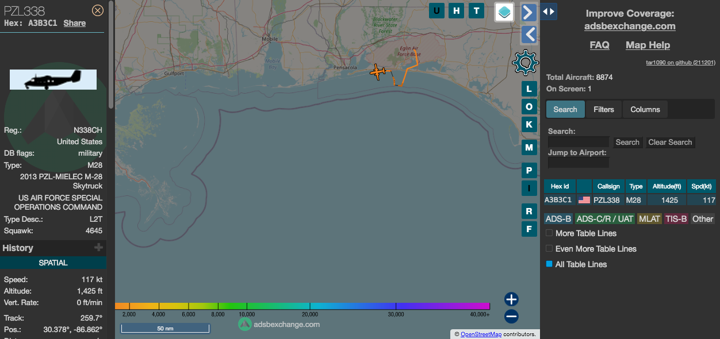
Task: Click the 50 nm map scale indicator
Action: pyautogui.click(x=165, y=328)
